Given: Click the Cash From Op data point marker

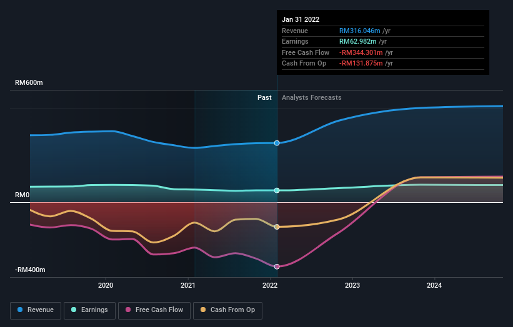Looking at the screenshot, I should pyautogui.click(x=277, y=227).
